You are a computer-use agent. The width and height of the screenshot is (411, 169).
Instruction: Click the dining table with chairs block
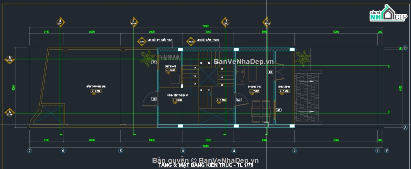261,111
